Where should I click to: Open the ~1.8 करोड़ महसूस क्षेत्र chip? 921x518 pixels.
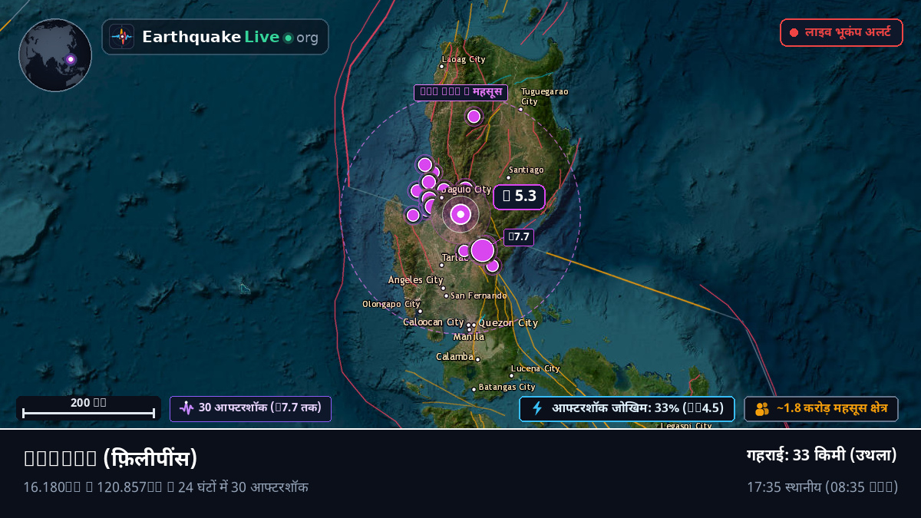coord(821,409)
